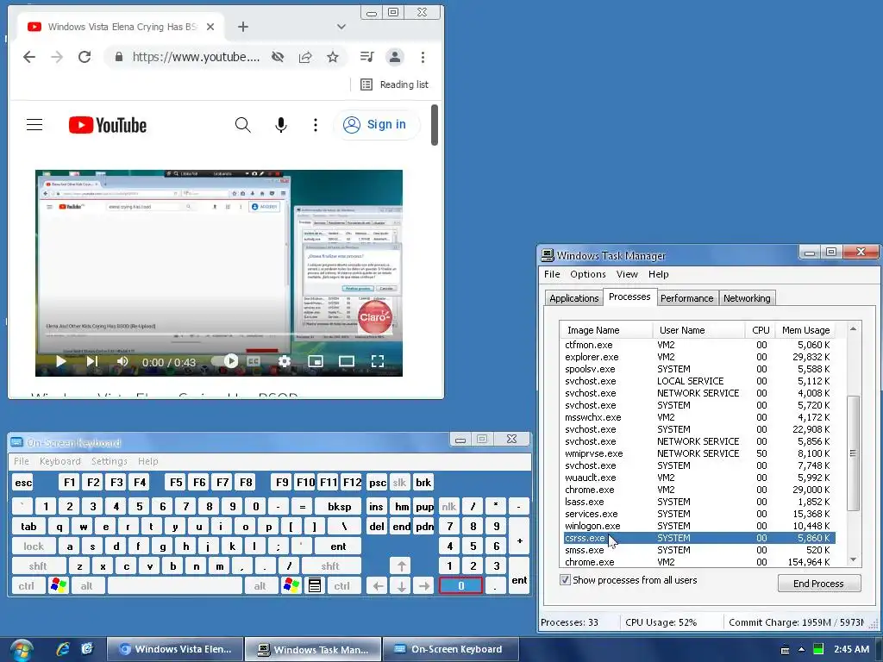Enable theater mode
Viewport: 883px width, 662px height.
[347, 361]
